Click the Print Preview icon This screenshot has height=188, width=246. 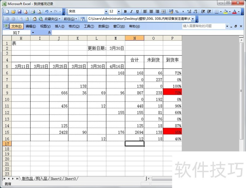click(39, 11)
